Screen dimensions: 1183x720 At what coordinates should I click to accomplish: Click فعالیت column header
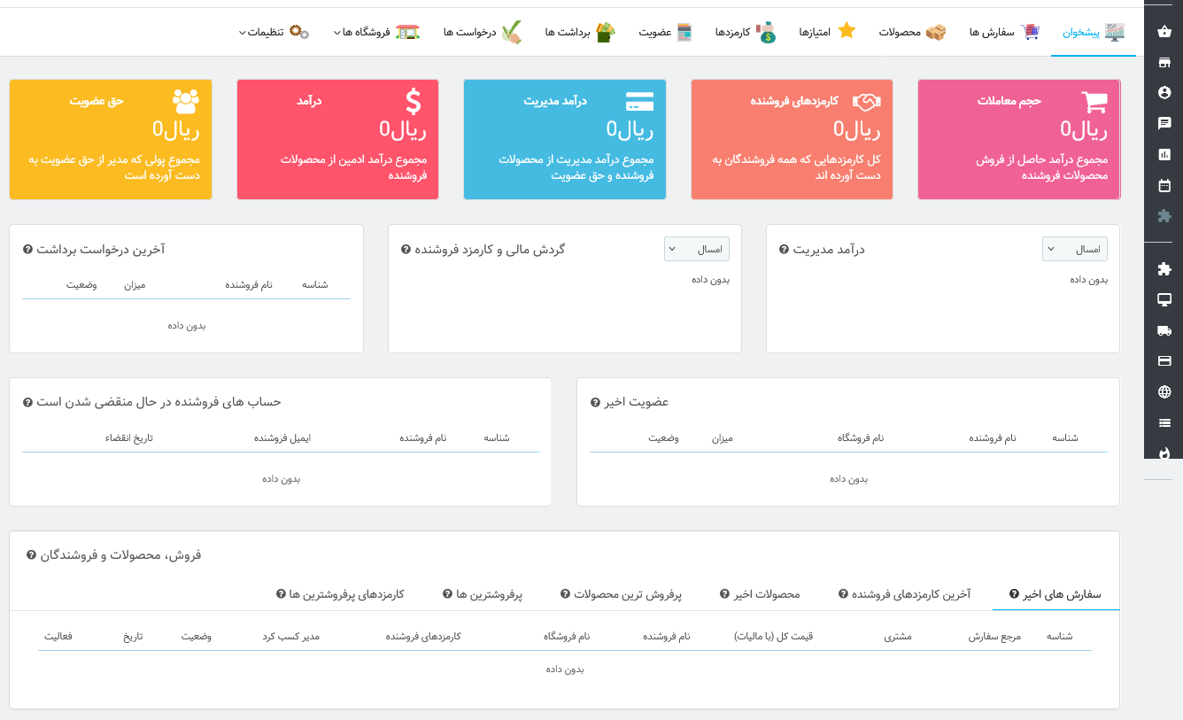(x=58, y=637)
